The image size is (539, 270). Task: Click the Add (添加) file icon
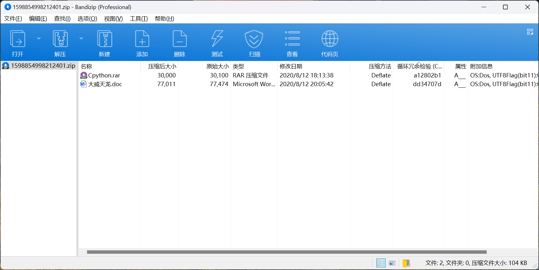point(142,39)
